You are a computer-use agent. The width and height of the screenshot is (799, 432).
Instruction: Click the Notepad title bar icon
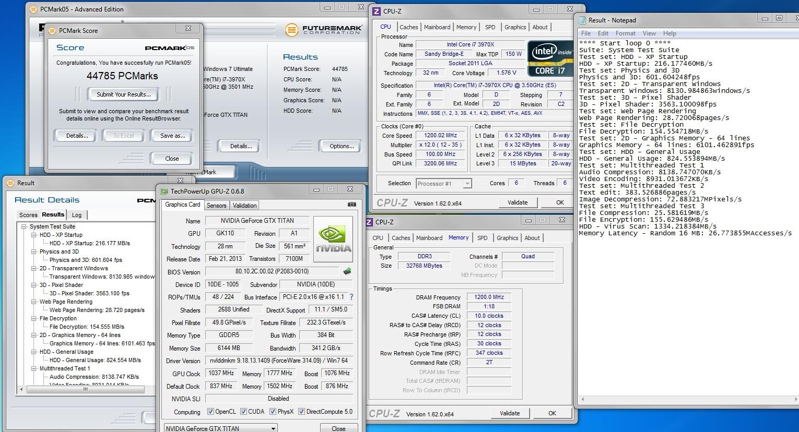(581, 20)
